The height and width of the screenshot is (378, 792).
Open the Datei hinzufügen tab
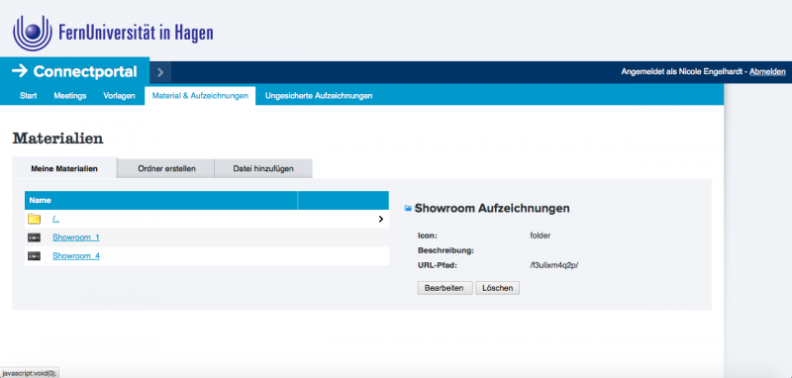point(263,168)
